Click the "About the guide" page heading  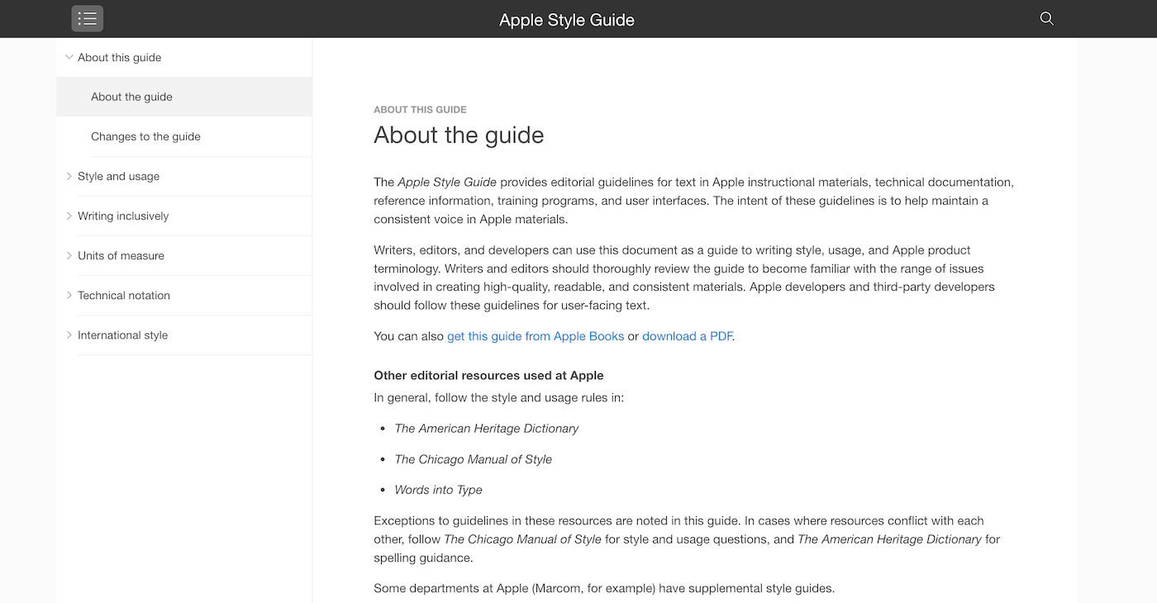pyautogui.click(x=459, y=135)
